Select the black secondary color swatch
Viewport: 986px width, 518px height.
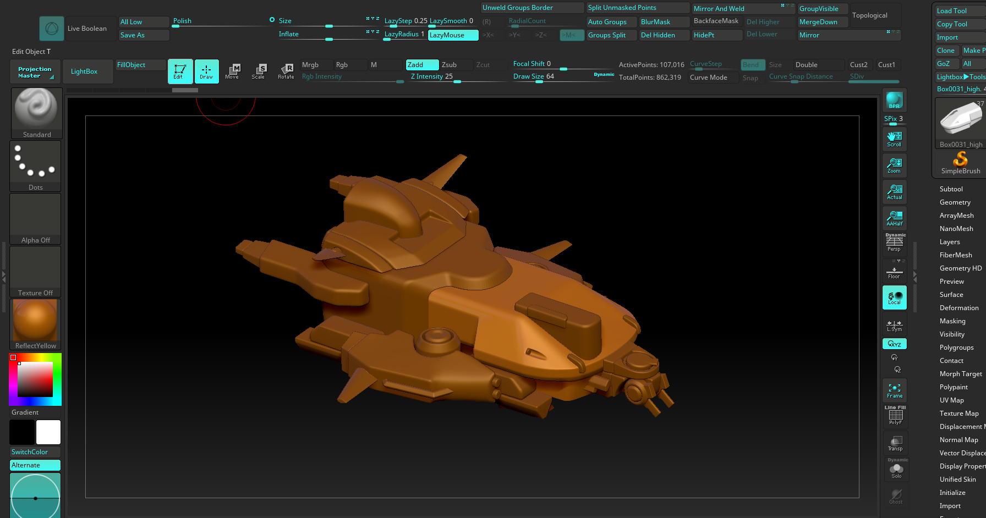[22, 432]
